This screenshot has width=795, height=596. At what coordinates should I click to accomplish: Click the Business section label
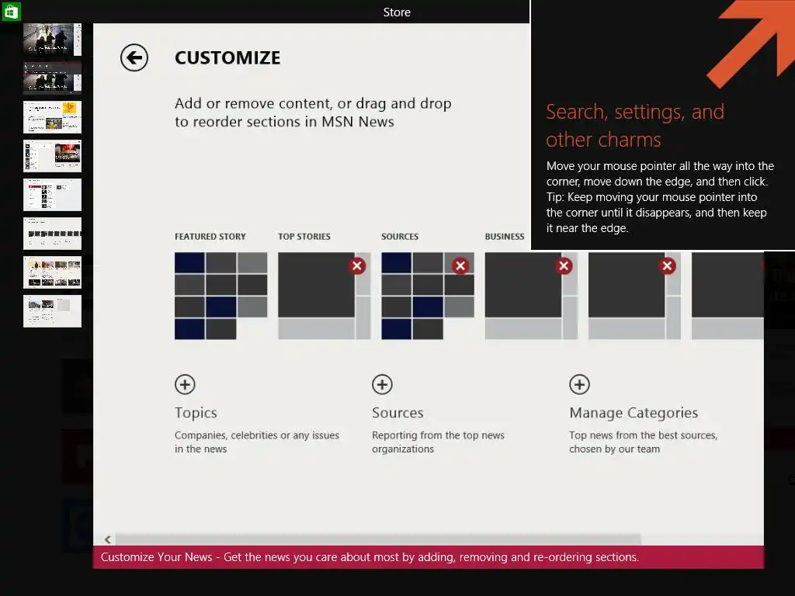click(x=505, y=237)
